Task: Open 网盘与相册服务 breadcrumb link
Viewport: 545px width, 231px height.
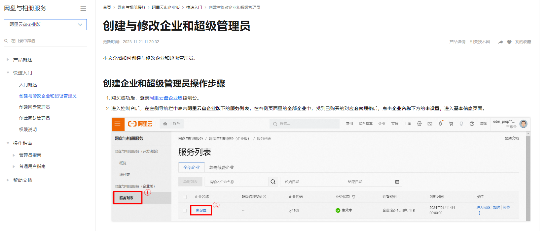Action: pyautogui.click(x=131, y=7)
